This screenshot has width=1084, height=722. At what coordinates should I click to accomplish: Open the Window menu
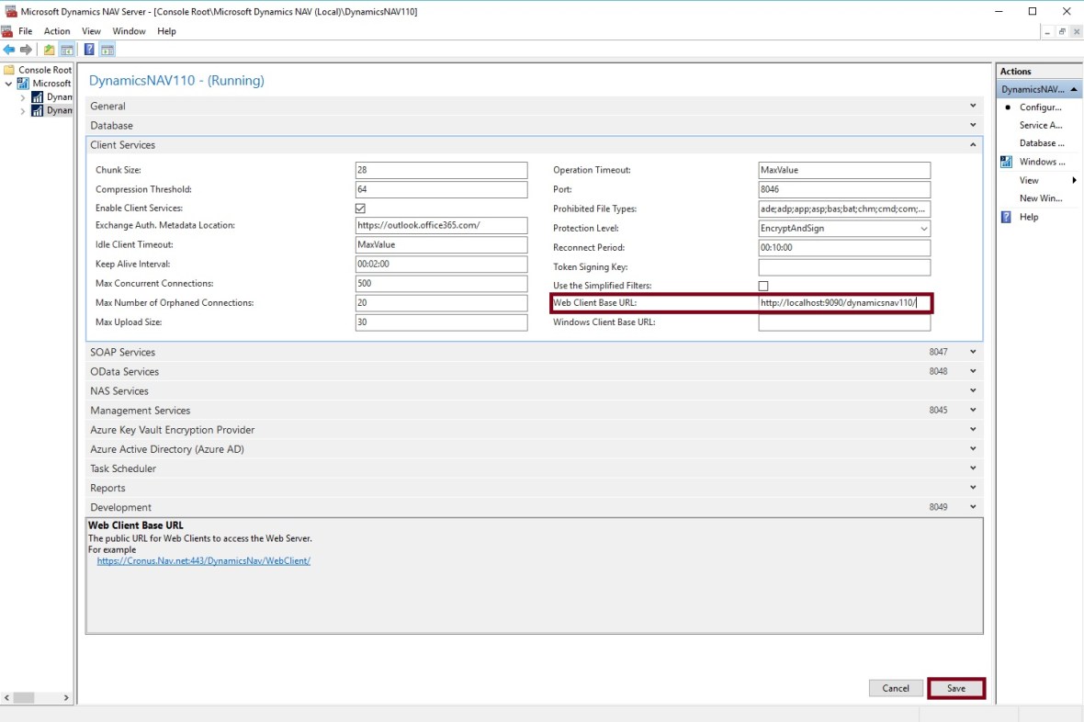coord(129,31)
